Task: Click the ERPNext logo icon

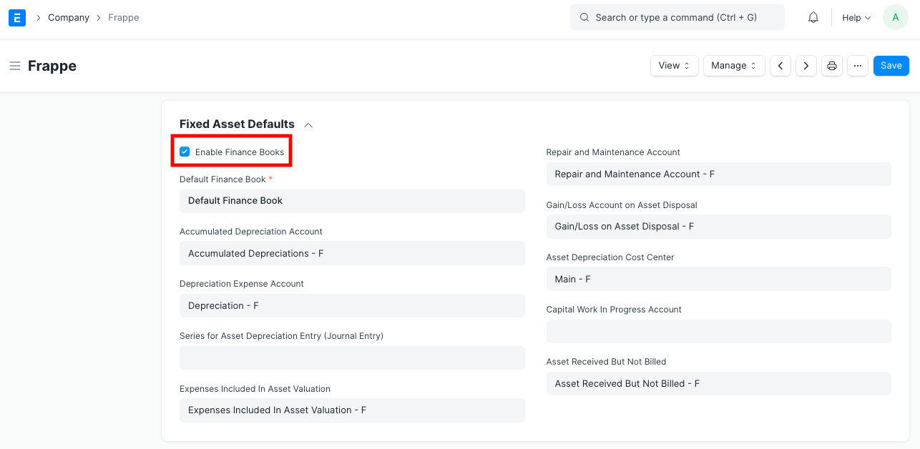Action: tap(16, 17)
